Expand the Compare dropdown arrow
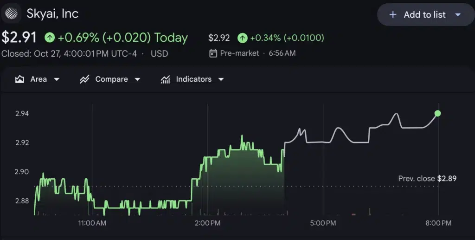 click(x=137, y=79)
